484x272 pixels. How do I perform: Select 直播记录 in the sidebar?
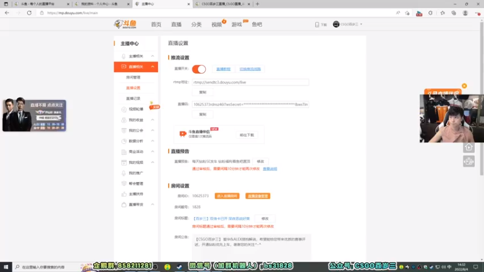(133, 99)
